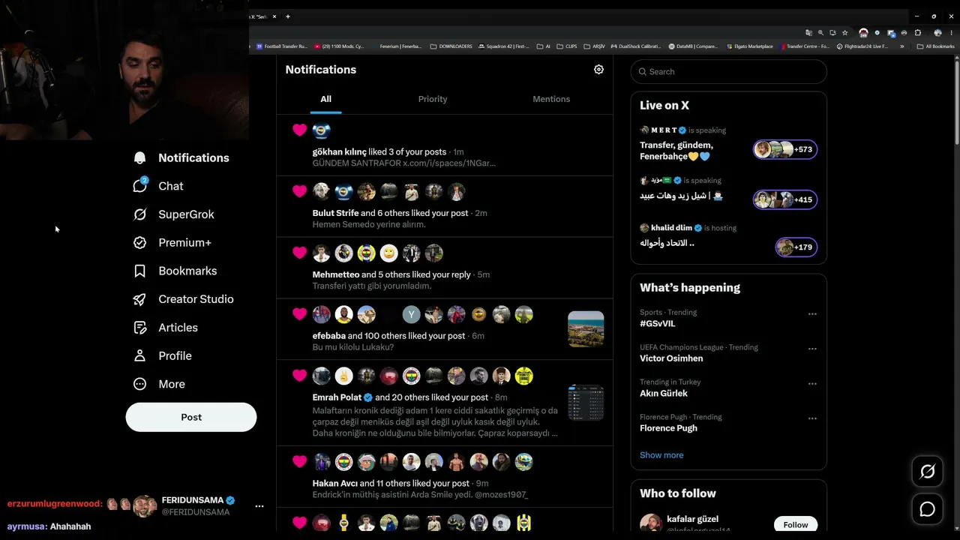Open the options menu for Victor Osimhen trend
Viewport: 960px width, 540px height.
point(812,349)
